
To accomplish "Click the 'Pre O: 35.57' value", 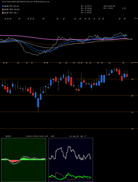I will tap(86, 6).
